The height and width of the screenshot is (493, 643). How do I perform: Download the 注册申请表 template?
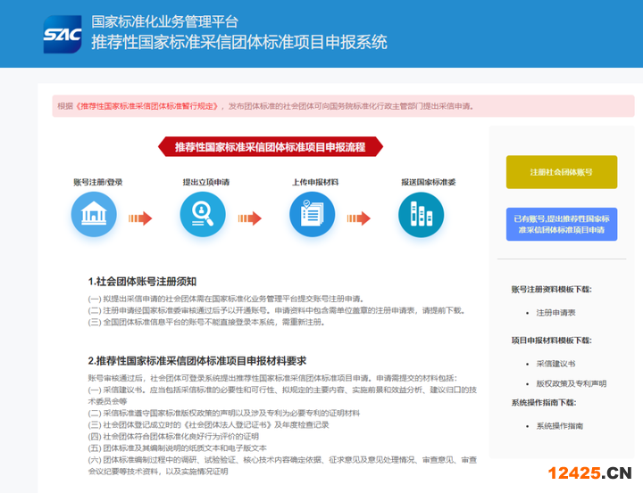click(555, 313)
